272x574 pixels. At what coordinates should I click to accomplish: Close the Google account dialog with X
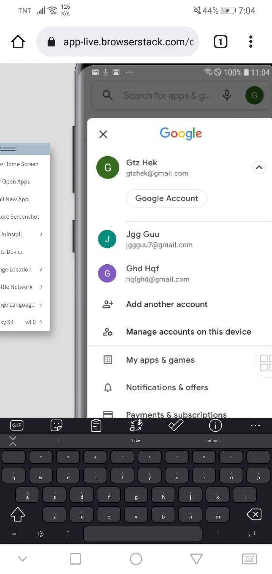(103, 134)
